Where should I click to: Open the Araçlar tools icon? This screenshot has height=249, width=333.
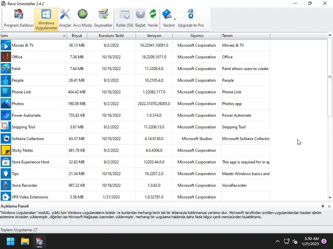(65, 14)
